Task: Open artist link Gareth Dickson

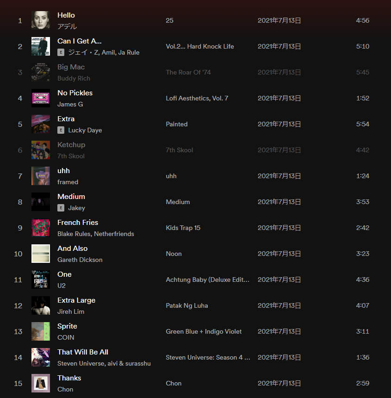Action: (x=80, y=260)
